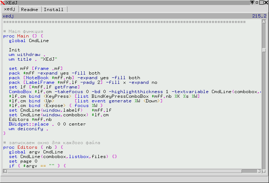This screenshot has width=269, height=183.
Task: Click the blue xedj file name label
Action: tap(8, 16)
